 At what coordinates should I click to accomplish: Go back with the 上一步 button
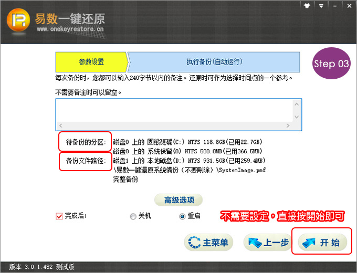click(268, 242)
